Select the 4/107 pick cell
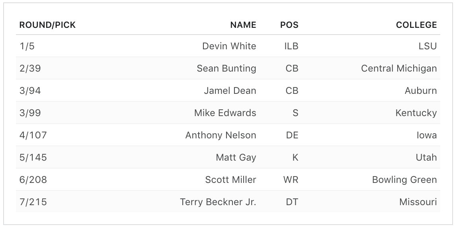Image resolution: width=457 pixels, height=229 pixels. [33, 135]
